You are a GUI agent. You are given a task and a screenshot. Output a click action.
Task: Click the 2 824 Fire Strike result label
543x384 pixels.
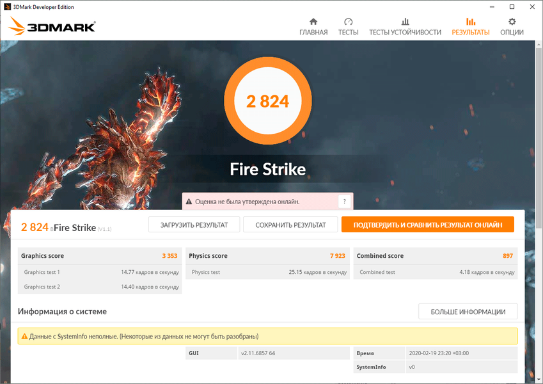(66, 227)
